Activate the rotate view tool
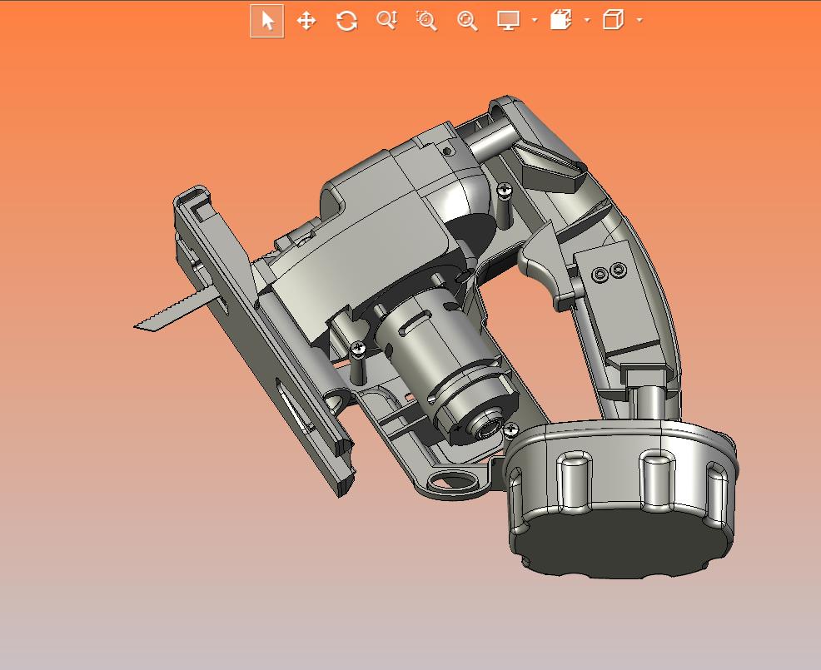 (346, 21)
